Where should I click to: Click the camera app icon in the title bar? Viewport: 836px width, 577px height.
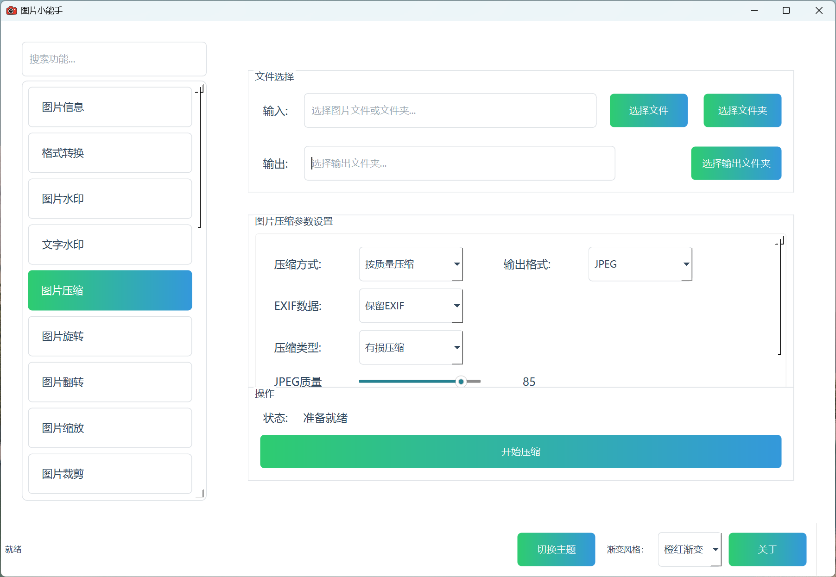pos(11,10)
